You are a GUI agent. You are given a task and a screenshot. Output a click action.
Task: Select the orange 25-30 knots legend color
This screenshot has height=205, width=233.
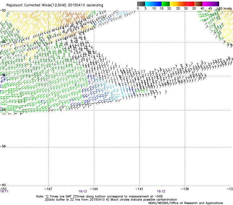tap(182, 4)
